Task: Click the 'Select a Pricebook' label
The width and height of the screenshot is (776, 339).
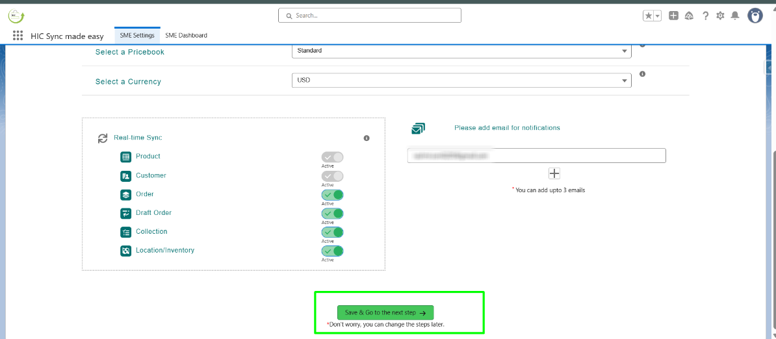Action: pyautogui.click(x=130, y=52)
